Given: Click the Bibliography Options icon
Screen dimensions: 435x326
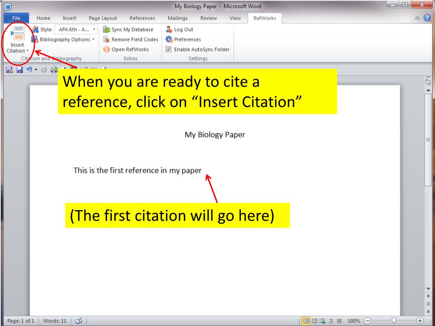Looking at the screenshot, I should click(x=35, y=39).
